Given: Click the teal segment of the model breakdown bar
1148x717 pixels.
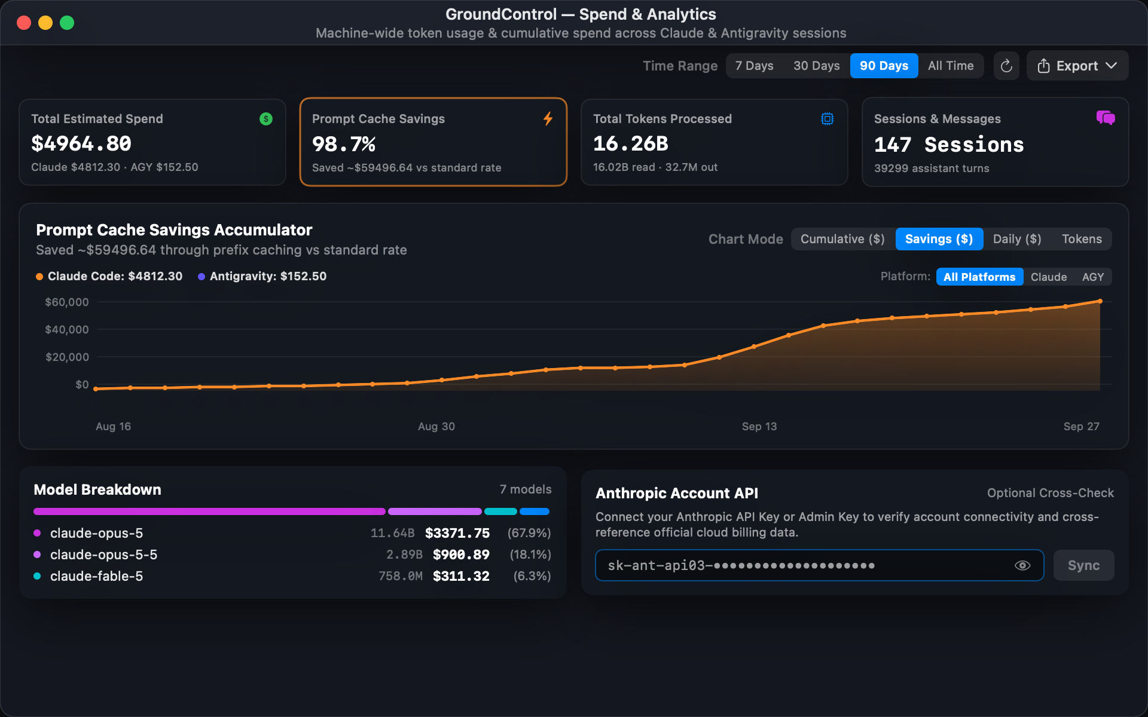Looking at the screenshot, I should tap(500, 511).
